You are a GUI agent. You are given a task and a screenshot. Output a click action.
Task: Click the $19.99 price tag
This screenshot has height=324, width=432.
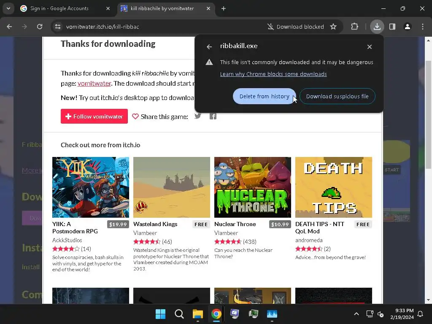tap(118, 224)
